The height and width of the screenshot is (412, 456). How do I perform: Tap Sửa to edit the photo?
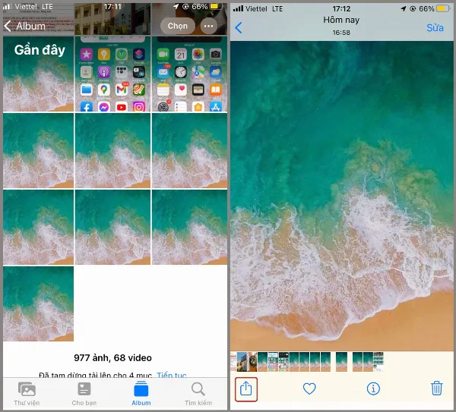tap(435, 28)
